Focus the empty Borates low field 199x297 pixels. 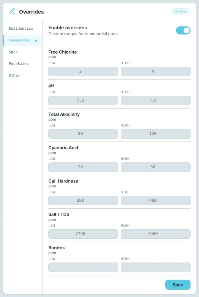click(x=83, y=267)
